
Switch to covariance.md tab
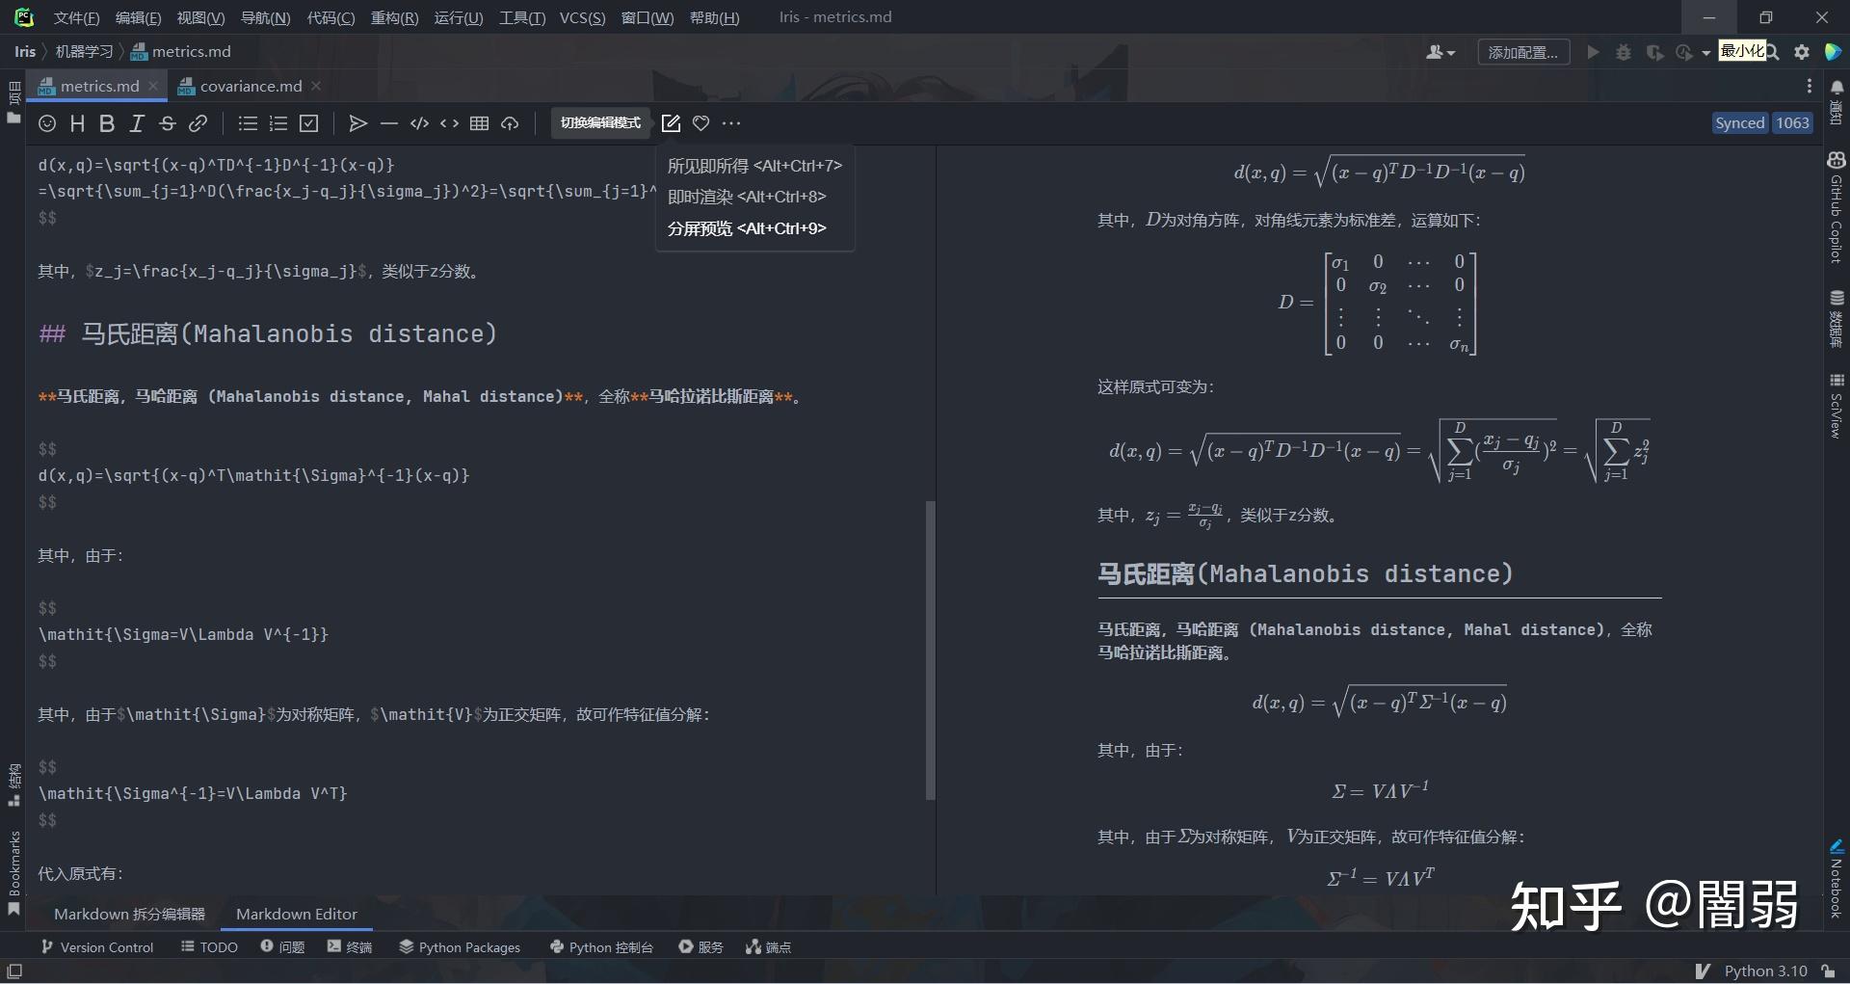(249, 86)
